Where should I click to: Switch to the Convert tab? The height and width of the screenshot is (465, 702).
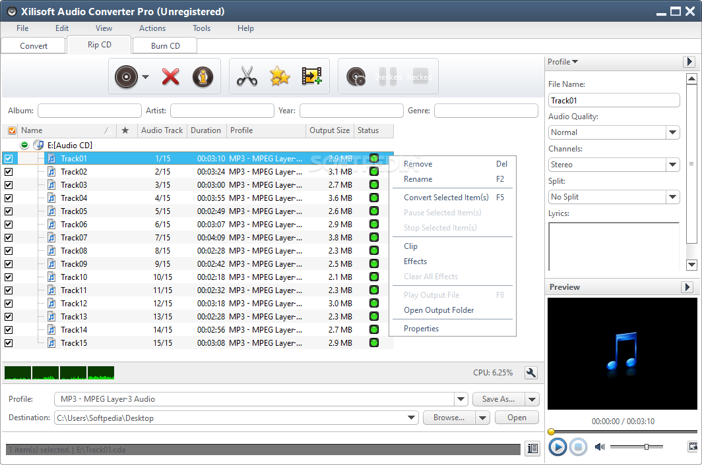point(34,45)
